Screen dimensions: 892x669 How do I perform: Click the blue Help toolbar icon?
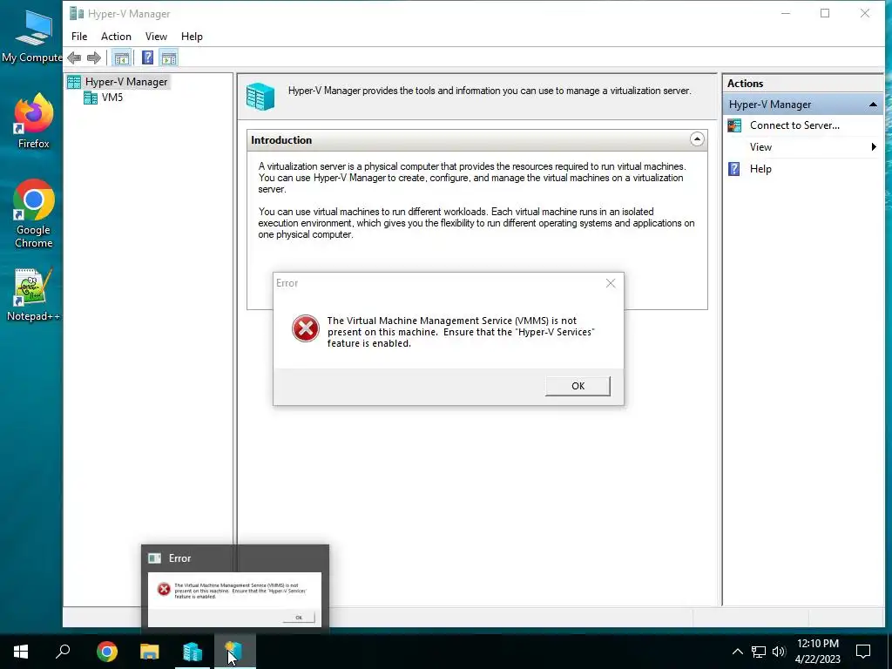pyautogui.click(x=147, y=57)
